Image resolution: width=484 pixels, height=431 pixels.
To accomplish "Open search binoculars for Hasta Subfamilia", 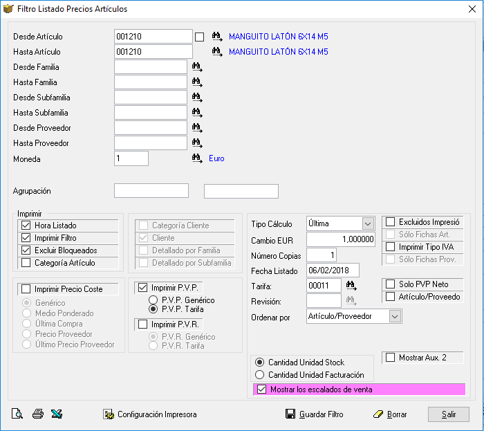I will tap(197, 112).
